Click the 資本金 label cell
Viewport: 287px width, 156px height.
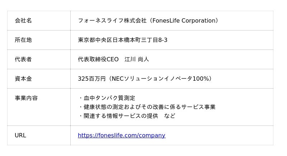click(23, 79)
